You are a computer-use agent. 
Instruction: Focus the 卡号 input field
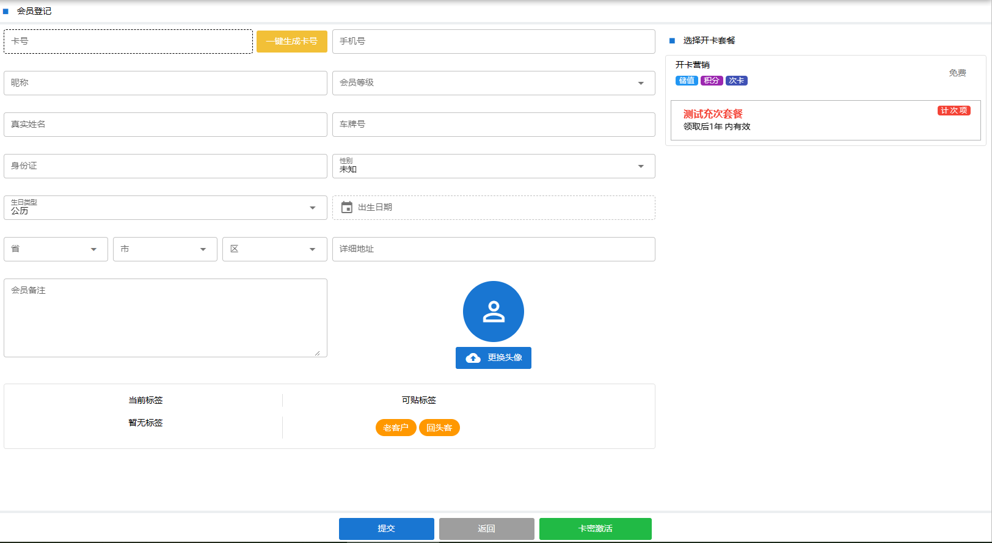click(128, 42)
